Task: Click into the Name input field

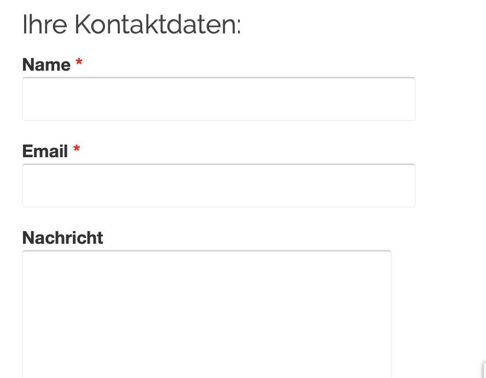Action: point(218,99)
